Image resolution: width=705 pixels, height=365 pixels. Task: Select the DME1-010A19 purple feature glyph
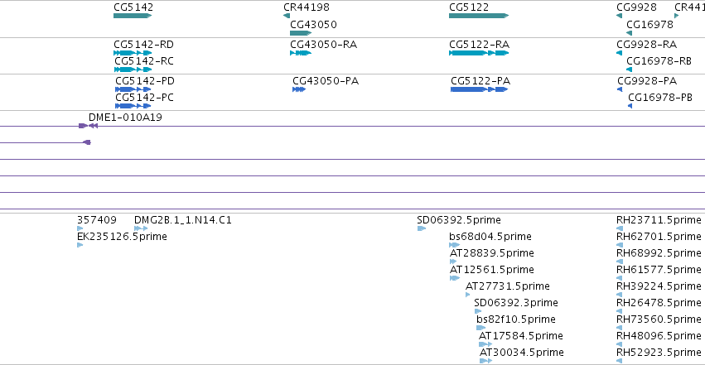88,126
